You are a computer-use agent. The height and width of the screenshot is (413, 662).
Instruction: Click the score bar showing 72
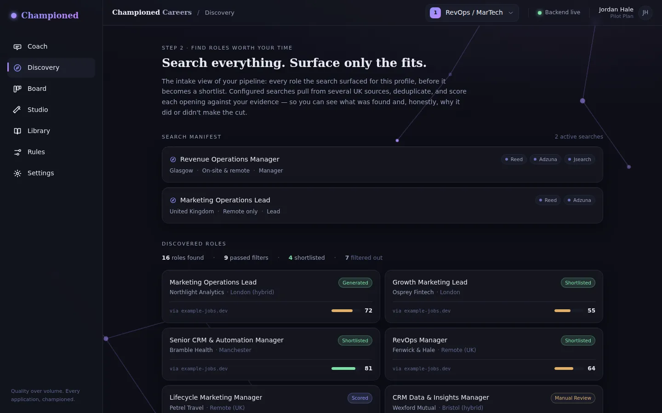345,311
